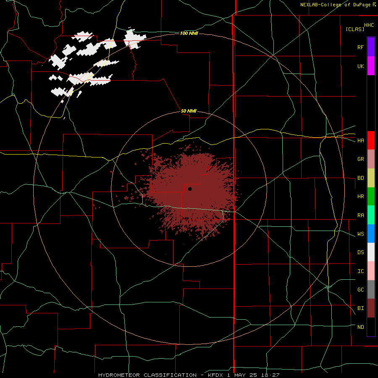Click the 50 NMI range ring label

click(x=189, y=111)
